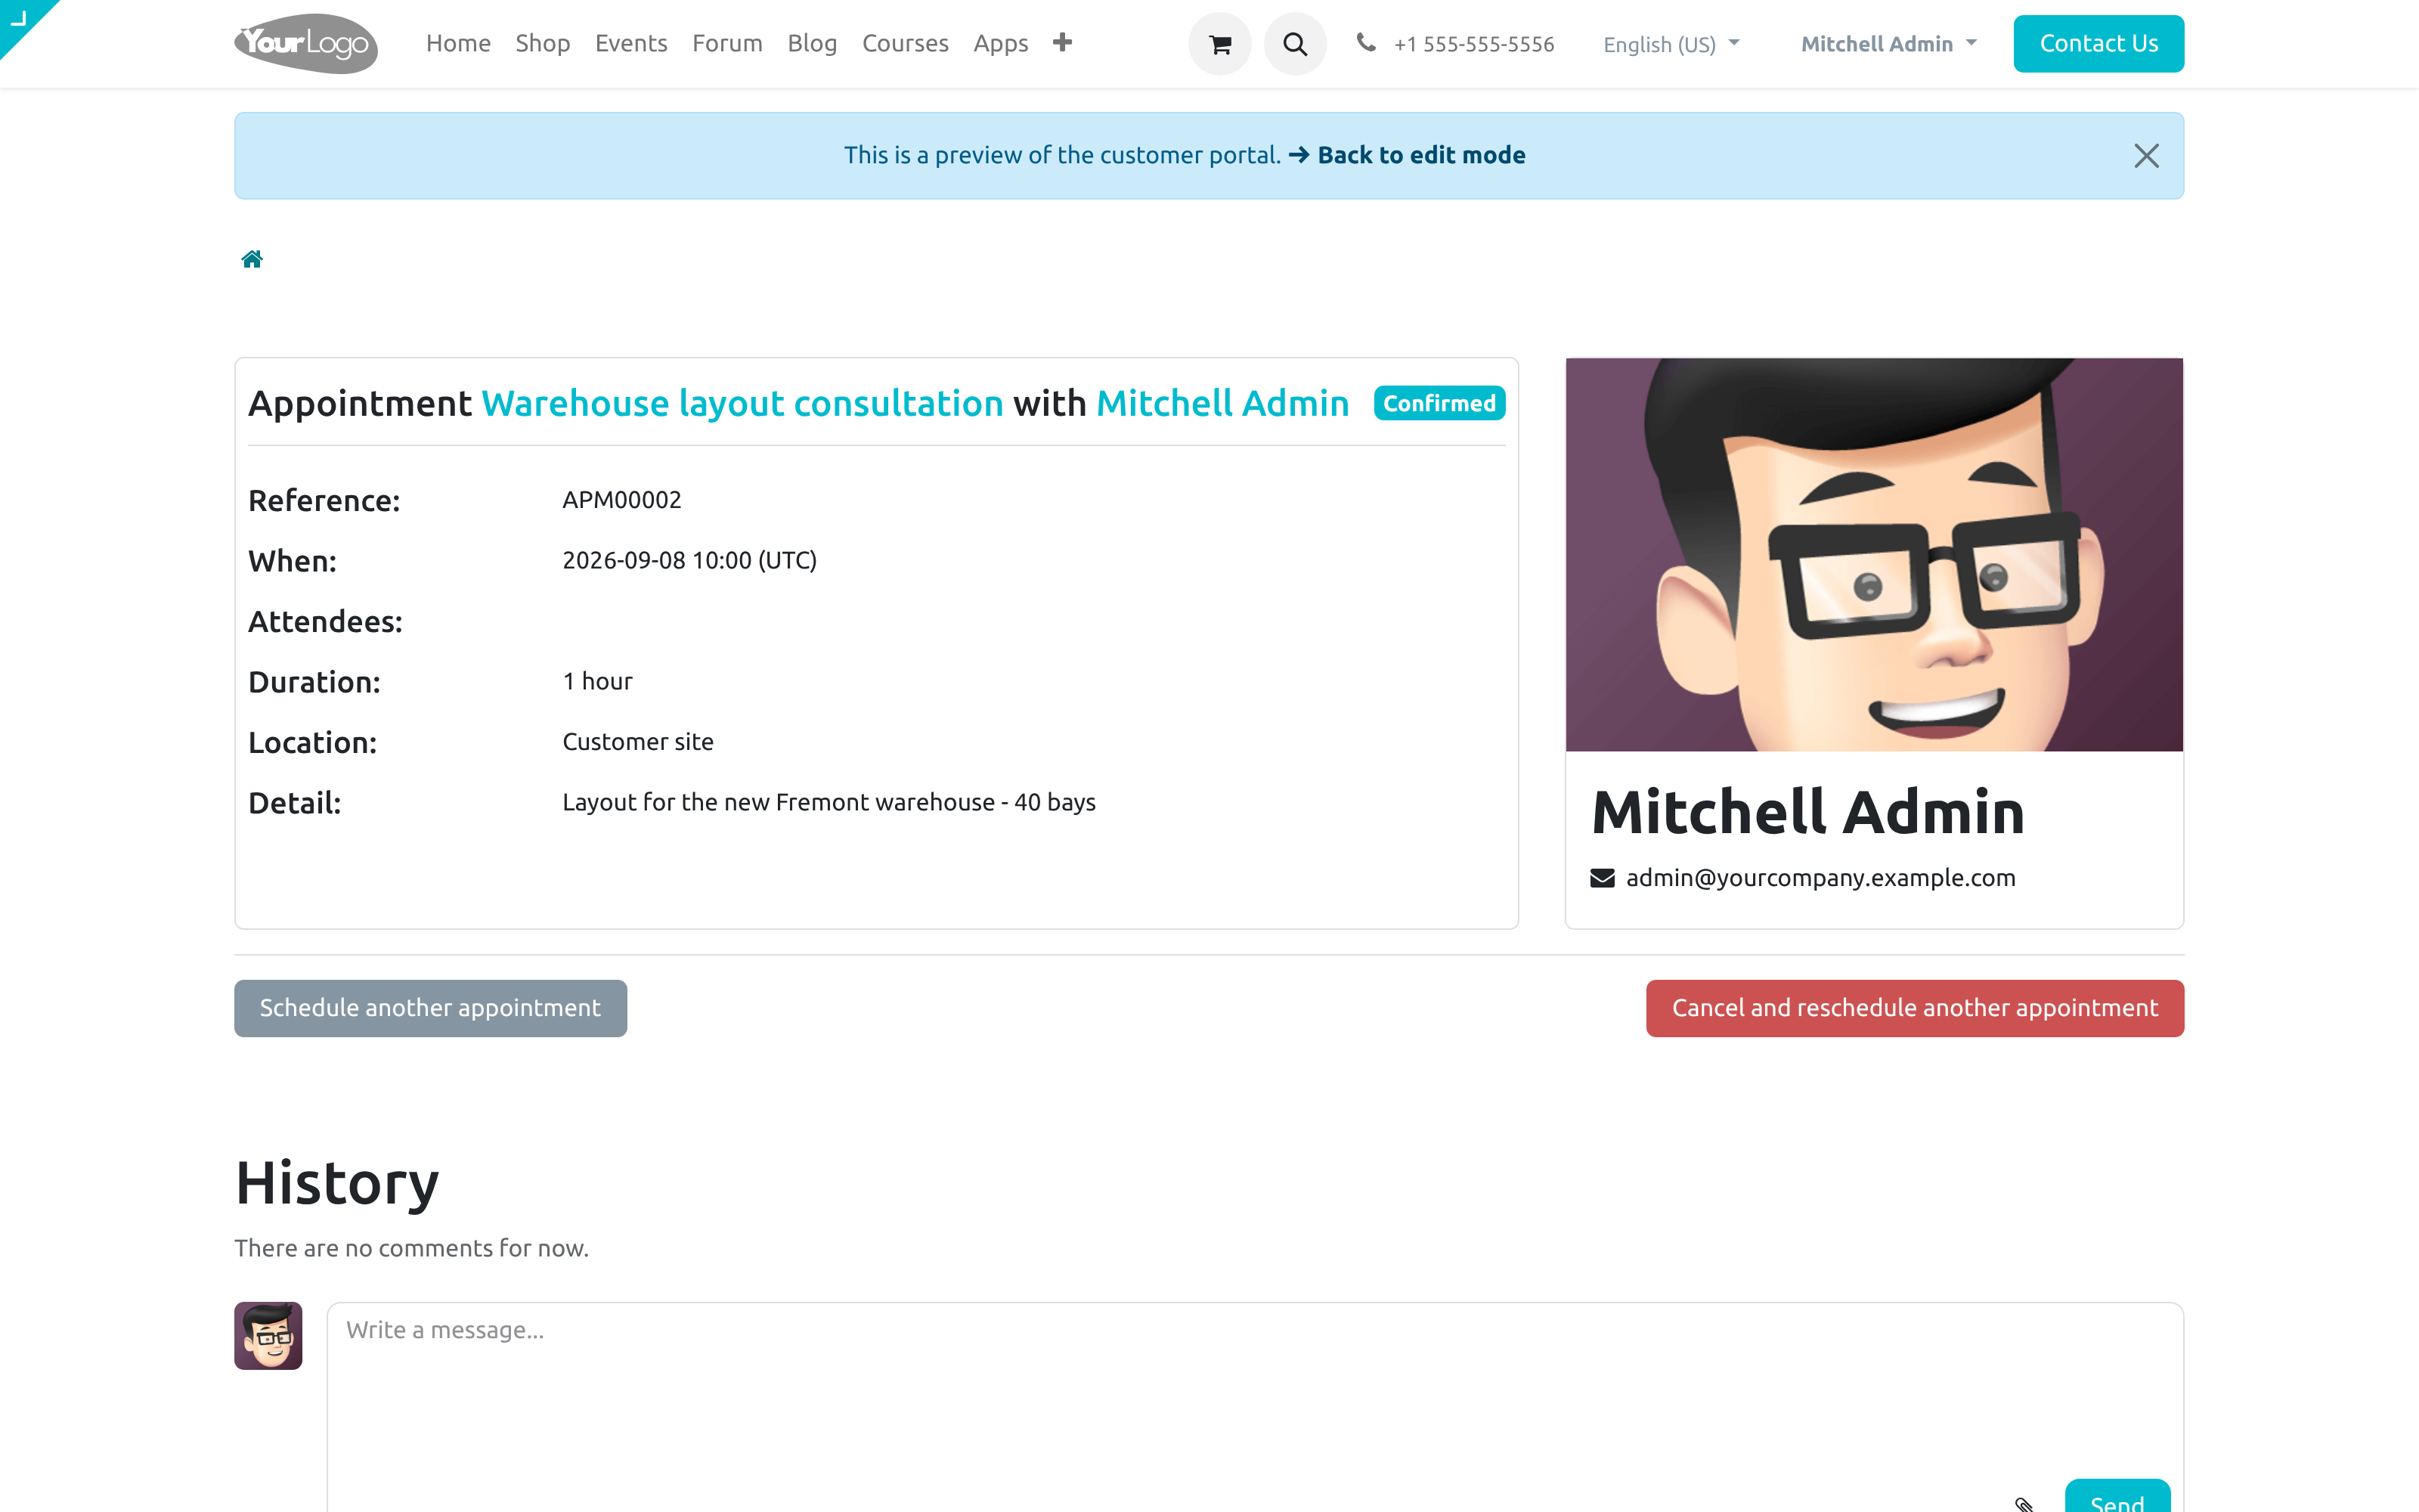Image resolution: width=2419 pixels, height=1512 pixels.
Task: Click the YourLogo site logo
Action: coord(306,43)
